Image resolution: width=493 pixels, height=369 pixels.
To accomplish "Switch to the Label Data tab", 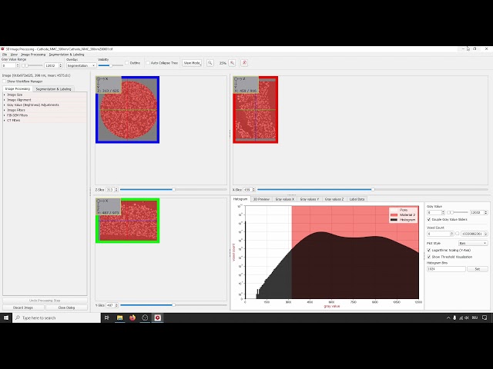I will pos(357,199).
